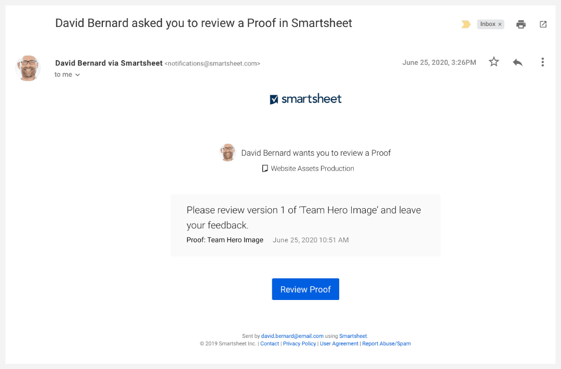Star this email message

pyautogui.click(x=494, y=62)
